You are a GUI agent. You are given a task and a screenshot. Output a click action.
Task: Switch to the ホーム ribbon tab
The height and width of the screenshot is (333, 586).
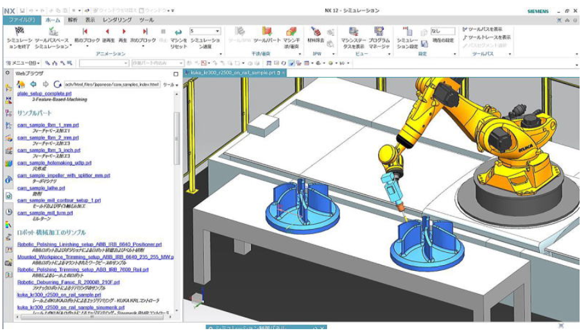click(53, 20)
